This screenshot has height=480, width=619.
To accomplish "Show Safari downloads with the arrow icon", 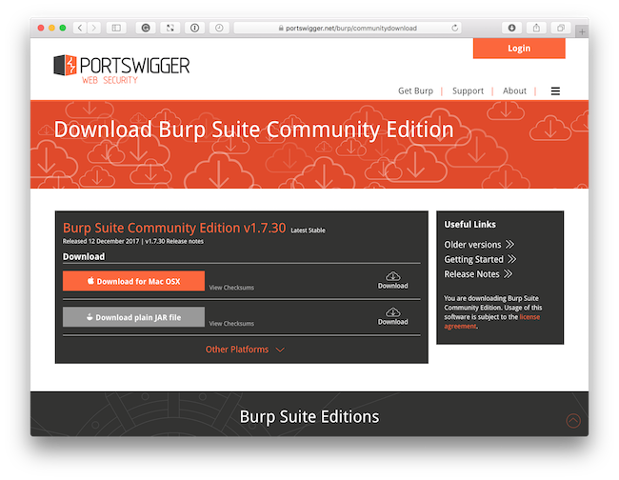I will 511,28.
